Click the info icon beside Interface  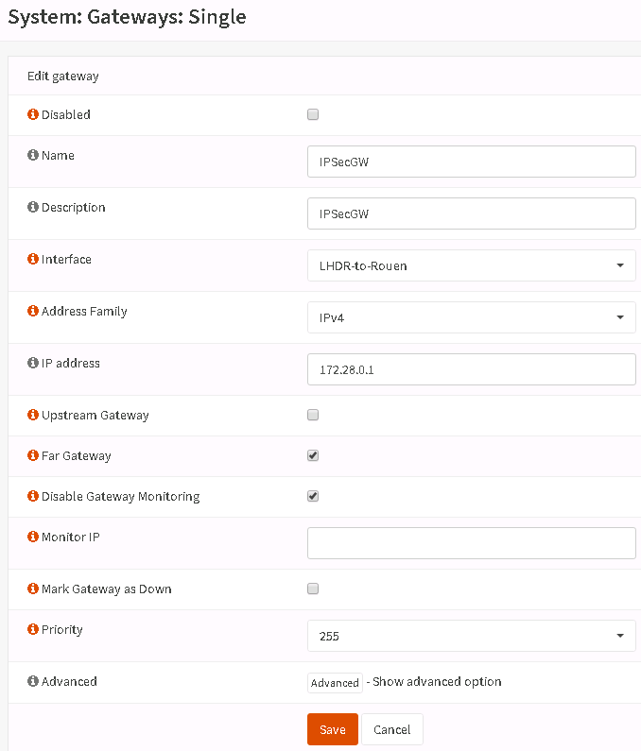(32, 259)
